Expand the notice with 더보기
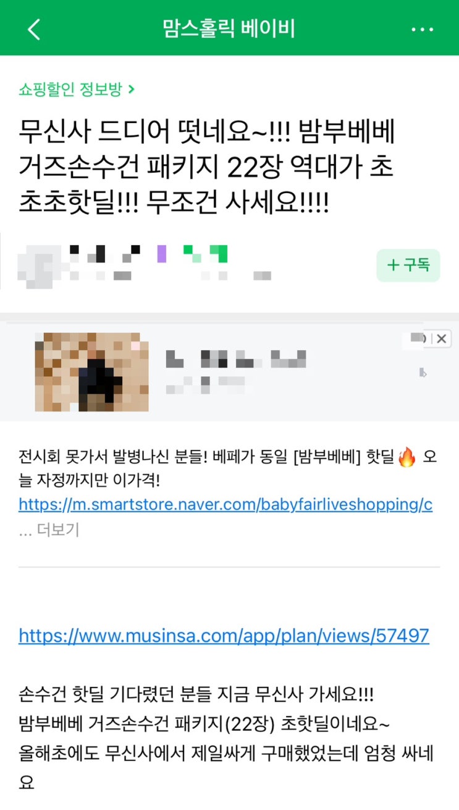This screenshot has height=810, width=459. pos(49,530)
